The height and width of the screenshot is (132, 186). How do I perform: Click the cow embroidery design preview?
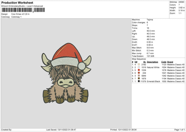coord(66,73)
